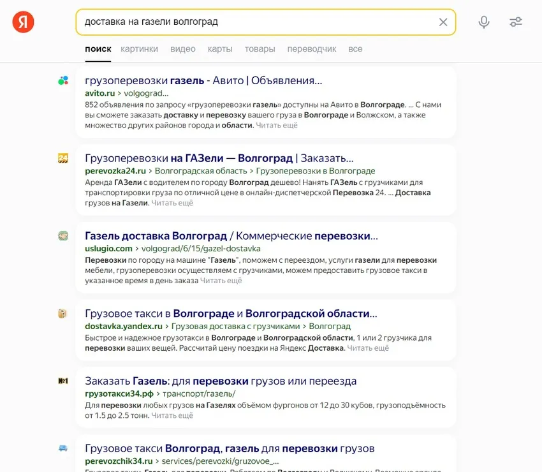This screenshot has height=472, width=542.
Task: Click the perevozchik34 site icon
Action: [x=63, y=448]
